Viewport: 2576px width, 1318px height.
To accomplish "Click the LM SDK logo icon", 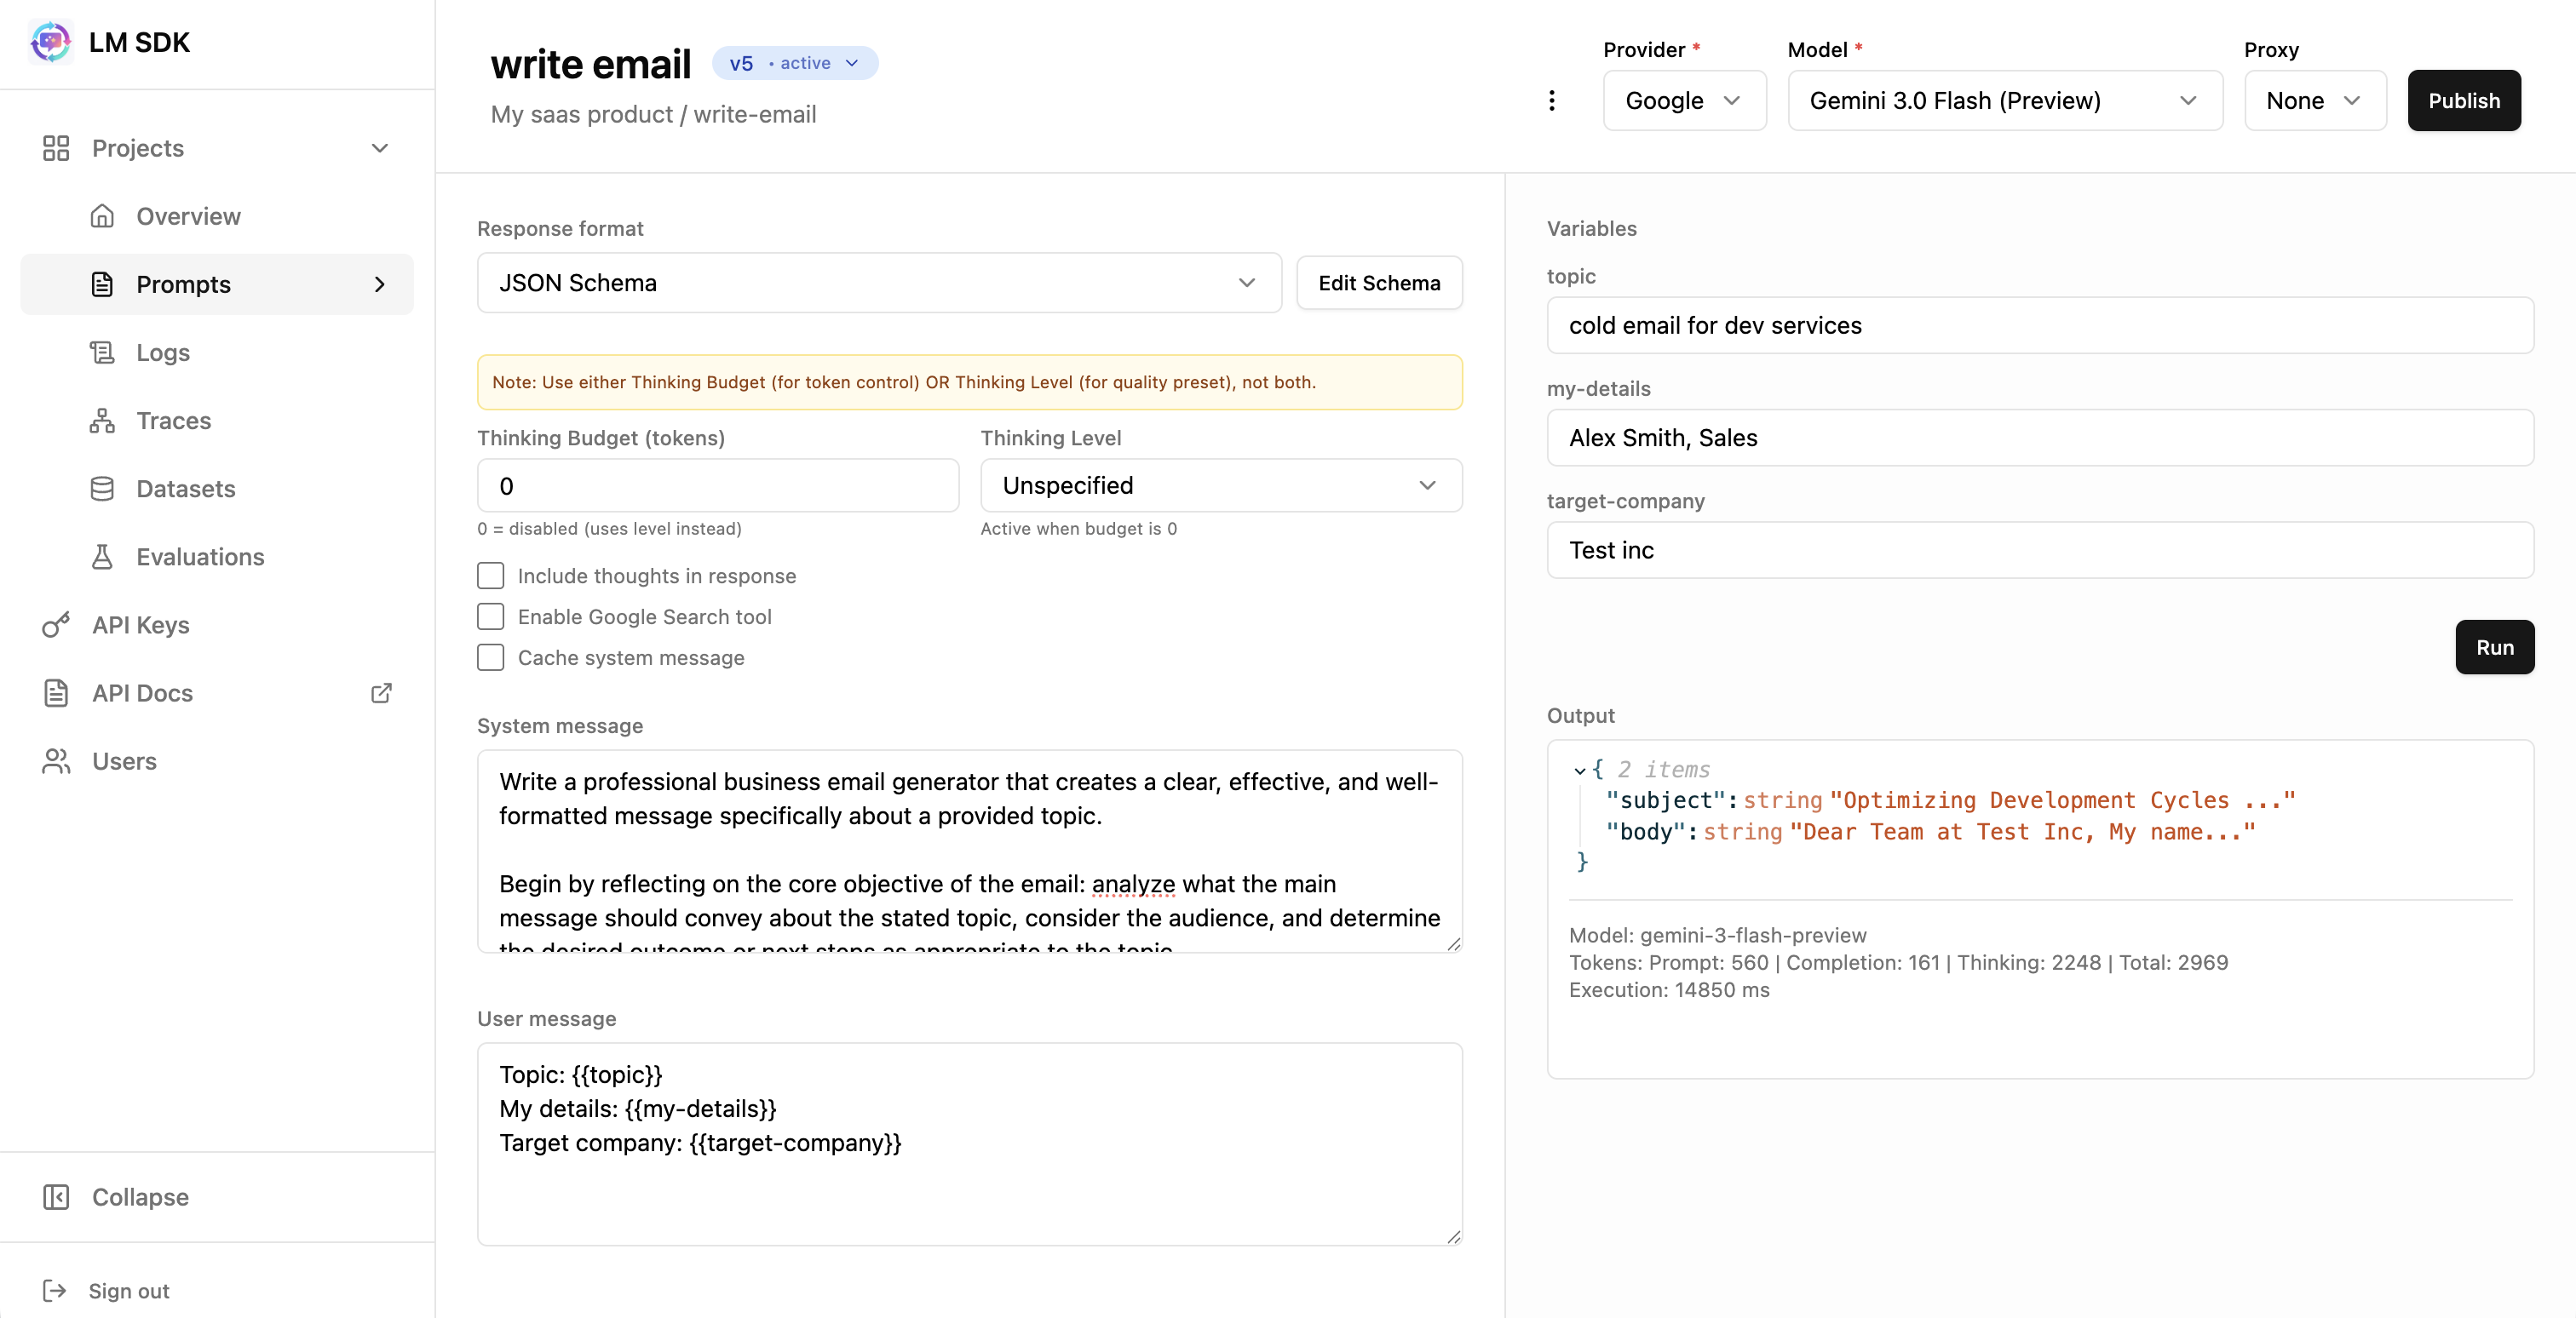I will [50, 42].
